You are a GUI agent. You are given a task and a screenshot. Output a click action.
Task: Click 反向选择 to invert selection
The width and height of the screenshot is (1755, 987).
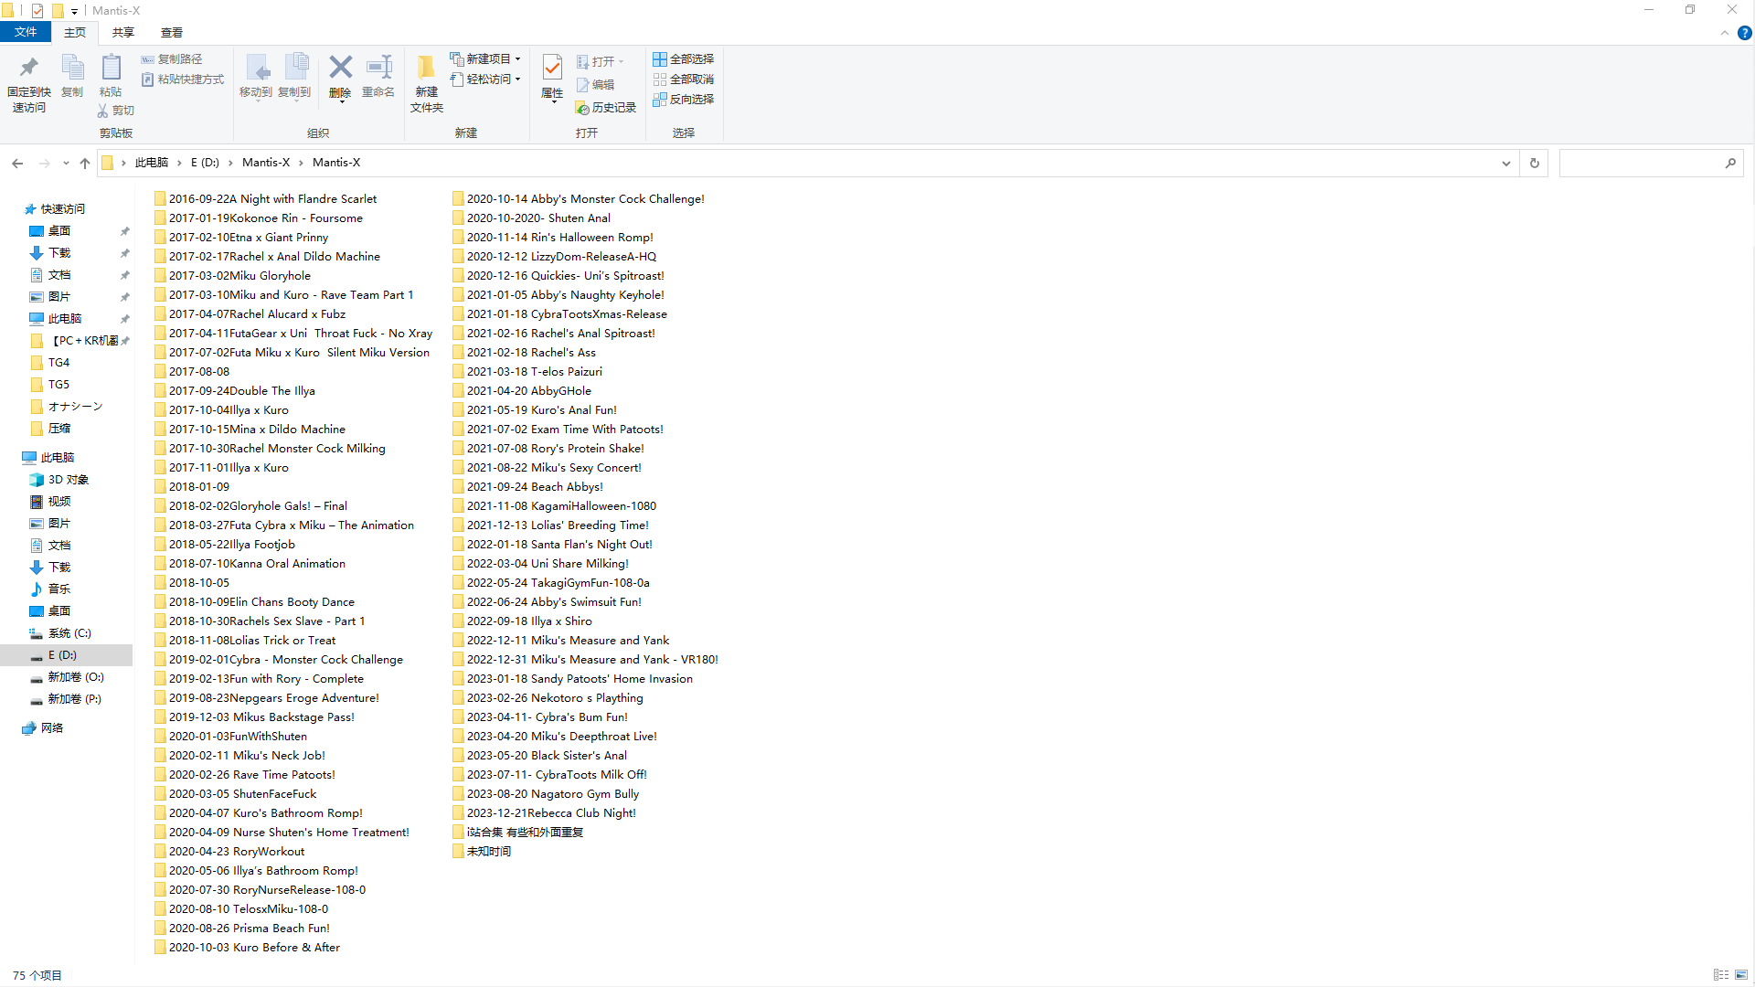683,100
